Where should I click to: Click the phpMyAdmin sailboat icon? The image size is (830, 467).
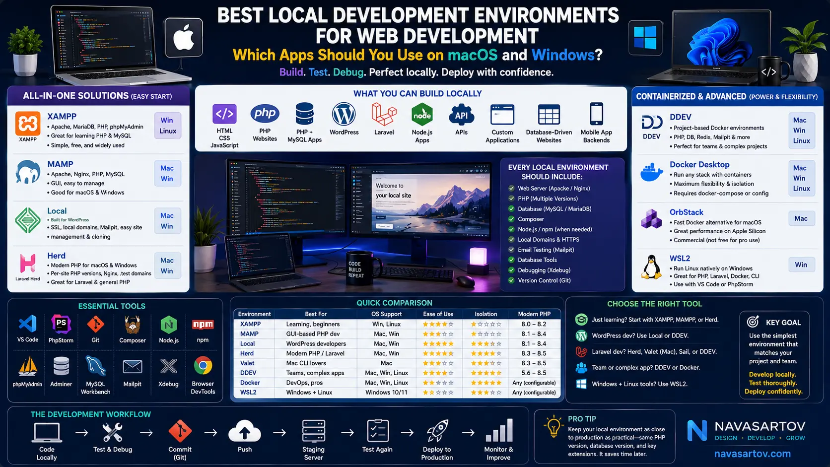coord(27,366)
